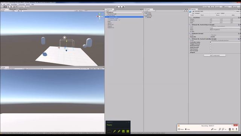Image resolution: width=241 pixels, height=136 pixels.
Task: Toggle the Is Valid checkbox
Action: click(x=210, y=31)
